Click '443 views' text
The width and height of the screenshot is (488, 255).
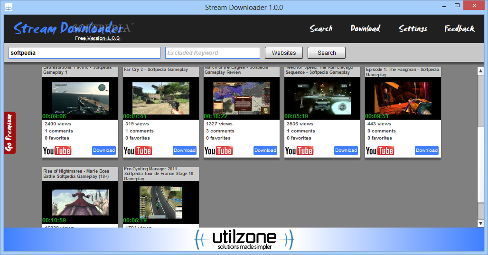[379, 124]
